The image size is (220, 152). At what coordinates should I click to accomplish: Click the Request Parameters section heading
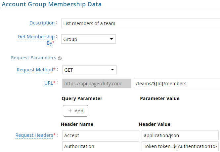pos(33,58)
